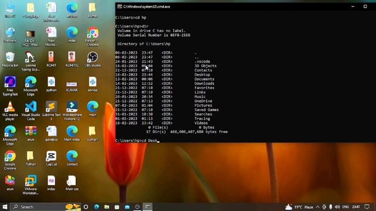Click the '17 Dir(s)' bytes free line
This screenshot has height=211, width=376.
[x=187, y=132]
